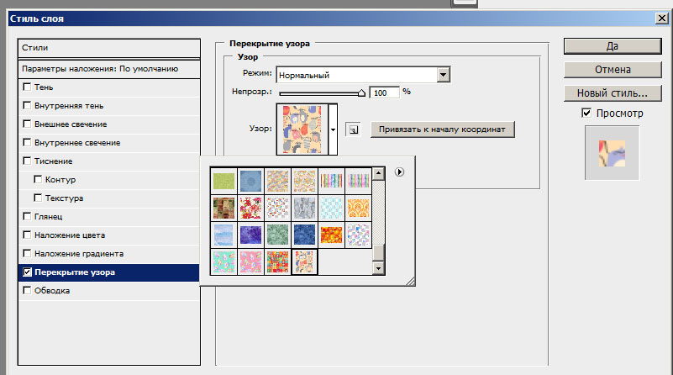
Task: Open Обводка settings by its label
Action: pos(52,290)
